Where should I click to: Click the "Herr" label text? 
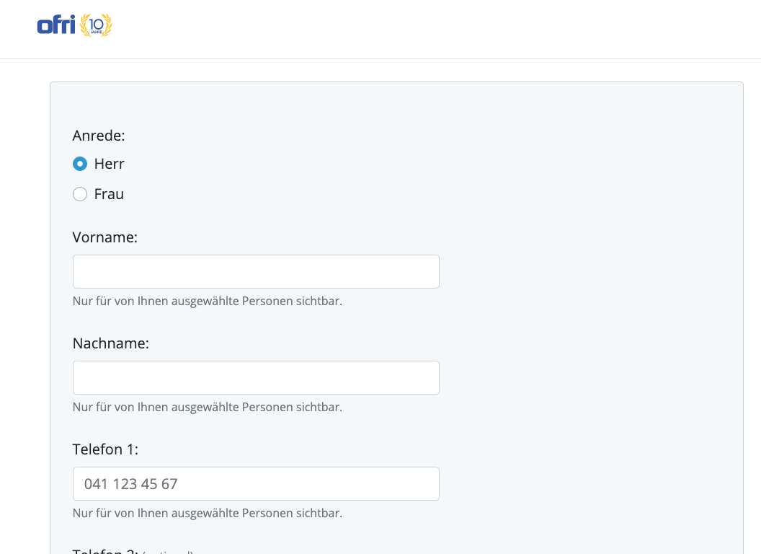click(110, 164)
